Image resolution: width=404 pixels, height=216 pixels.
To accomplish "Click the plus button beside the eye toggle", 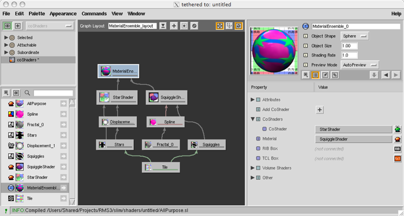I will (x=17, y=26).
